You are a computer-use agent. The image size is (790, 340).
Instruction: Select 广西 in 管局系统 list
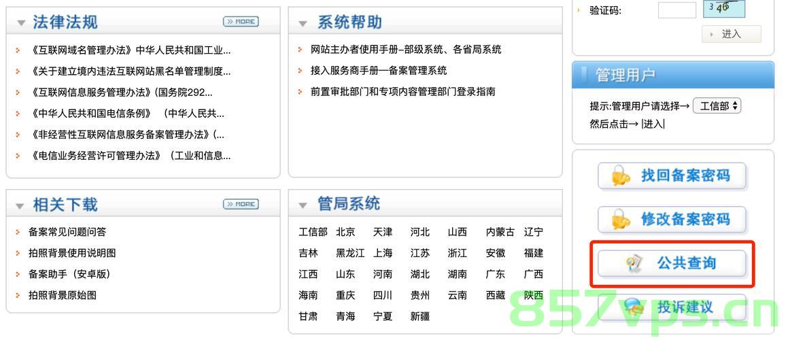click(x=534, y=275)
